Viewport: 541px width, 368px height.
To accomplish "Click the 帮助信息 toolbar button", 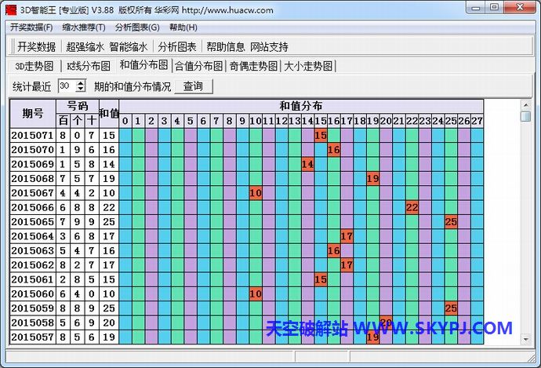I will 226,47.
